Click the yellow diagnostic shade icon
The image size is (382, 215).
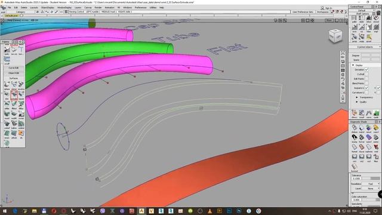pos(376,127)
